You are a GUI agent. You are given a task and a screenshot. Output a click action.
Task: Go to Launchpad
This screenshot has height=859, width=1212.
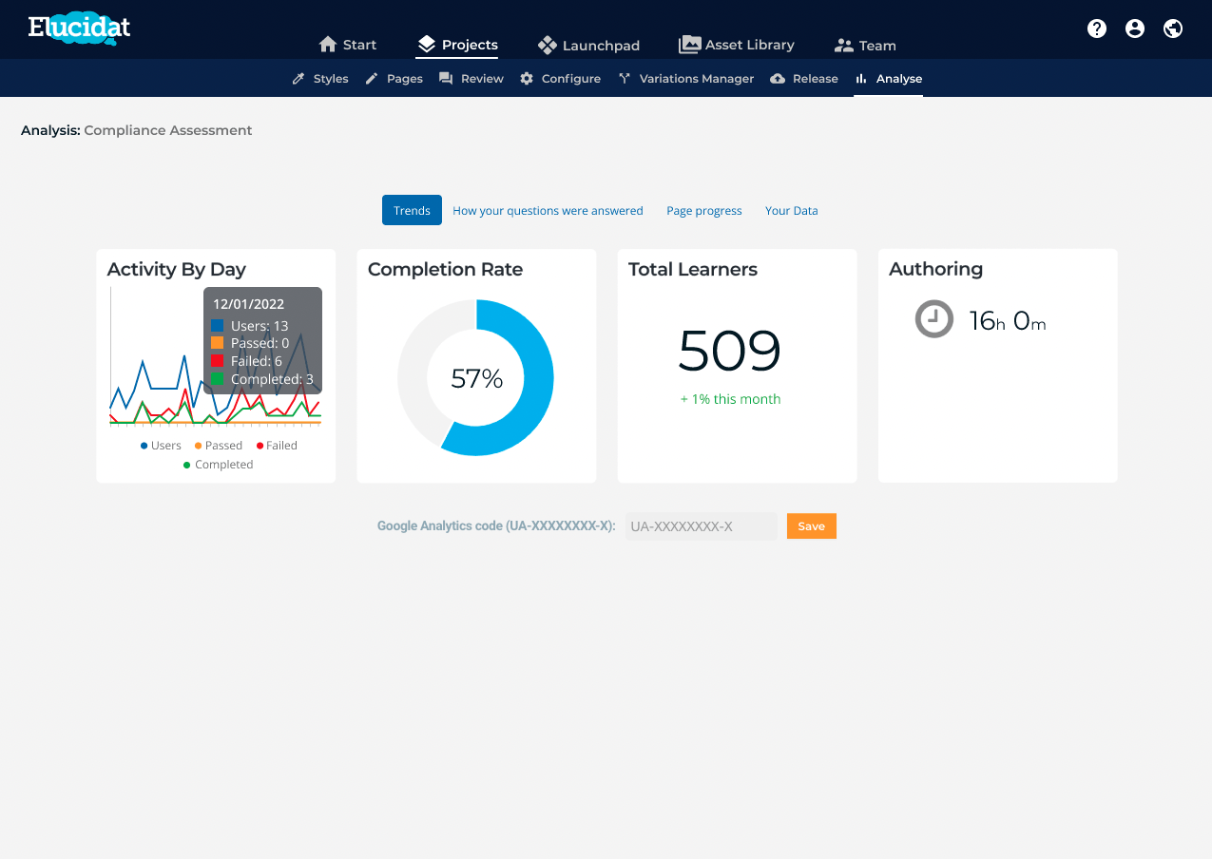coord(588,45)
